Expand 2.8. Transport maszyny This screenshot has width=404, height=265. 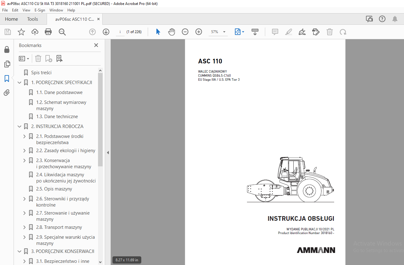point(24,227)
